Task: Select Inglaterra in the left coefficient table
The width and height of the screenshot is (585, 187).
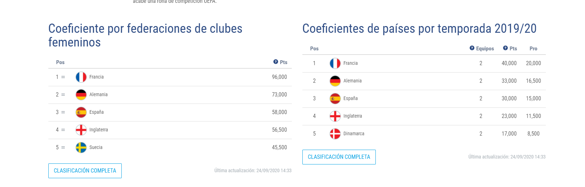Action: 99,130
